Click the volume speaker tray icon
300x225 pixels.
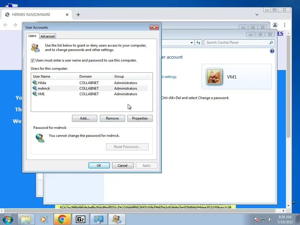pos(270,219)
